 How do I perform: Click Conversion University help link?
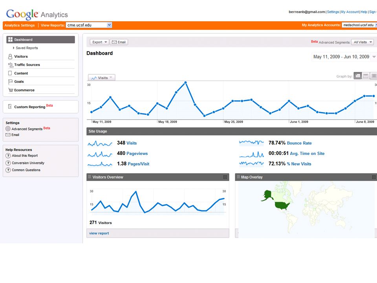(x=28, y=163)
